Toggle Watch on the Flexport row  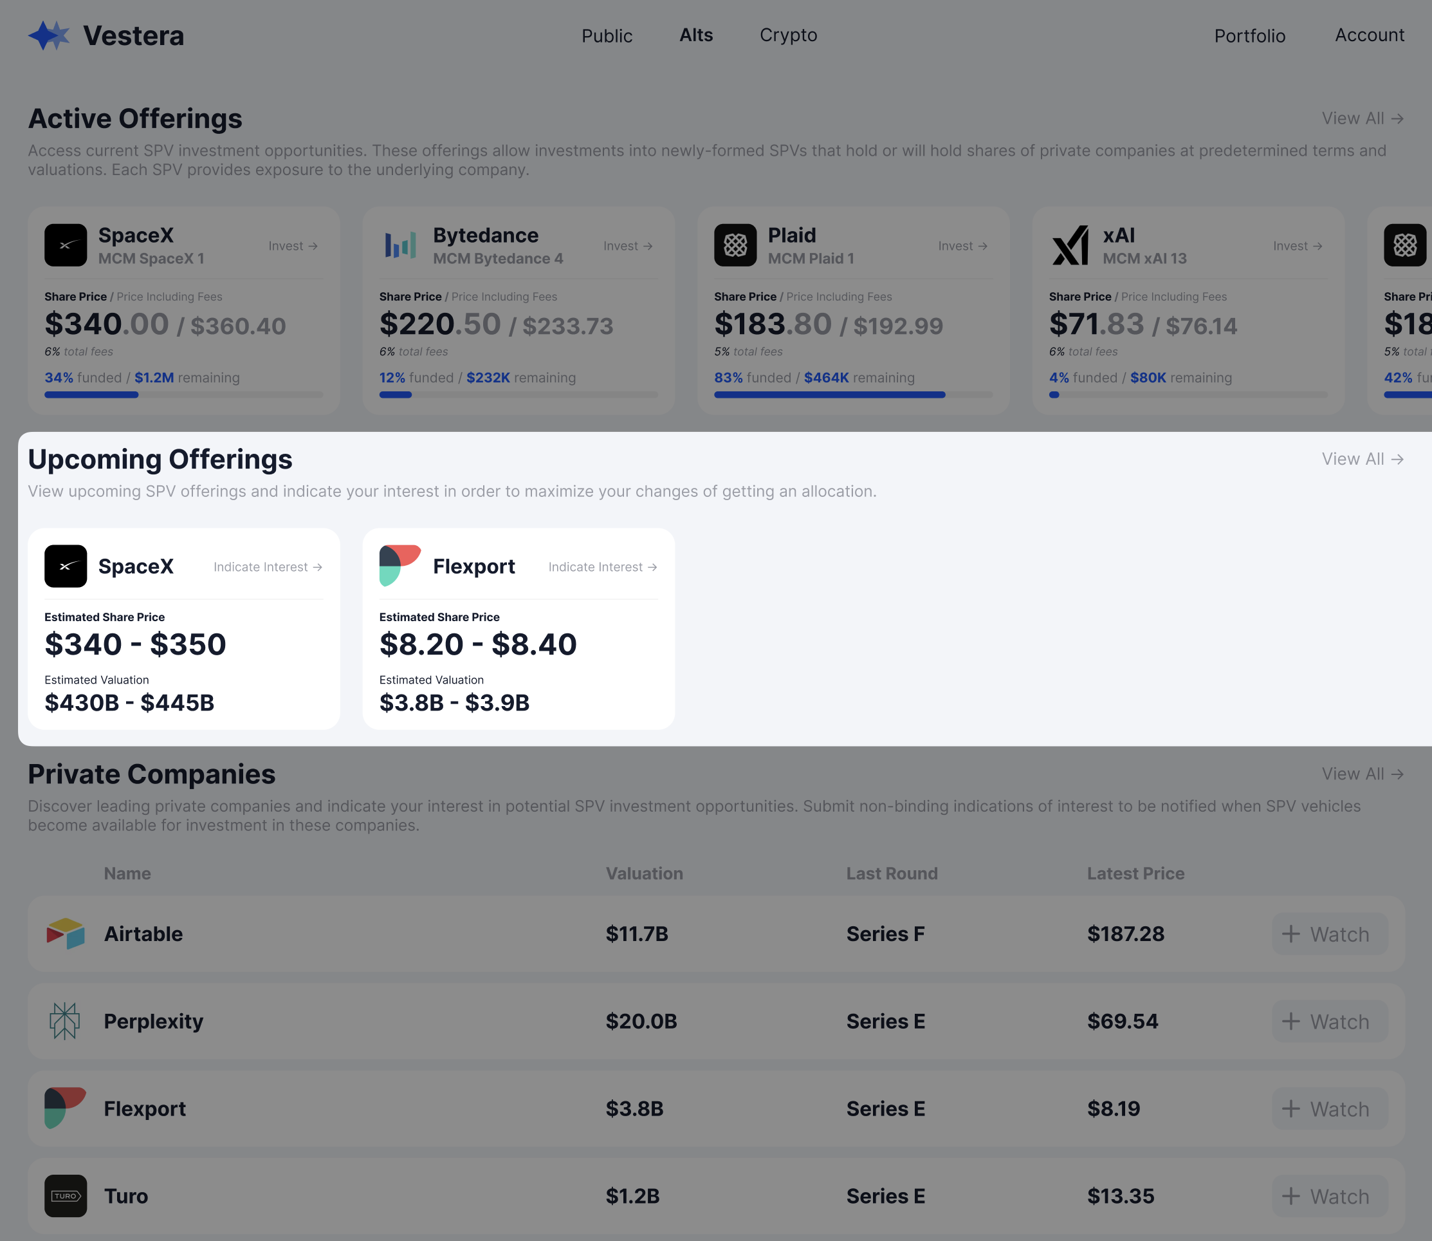(x=1329, y=1109)
